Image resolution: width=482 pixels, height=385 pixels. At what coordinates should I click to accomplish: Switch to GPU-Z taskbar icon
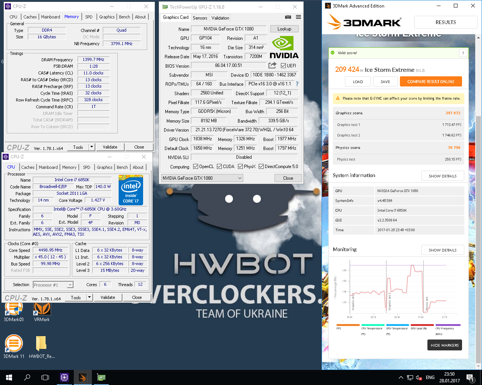(101, 377)
